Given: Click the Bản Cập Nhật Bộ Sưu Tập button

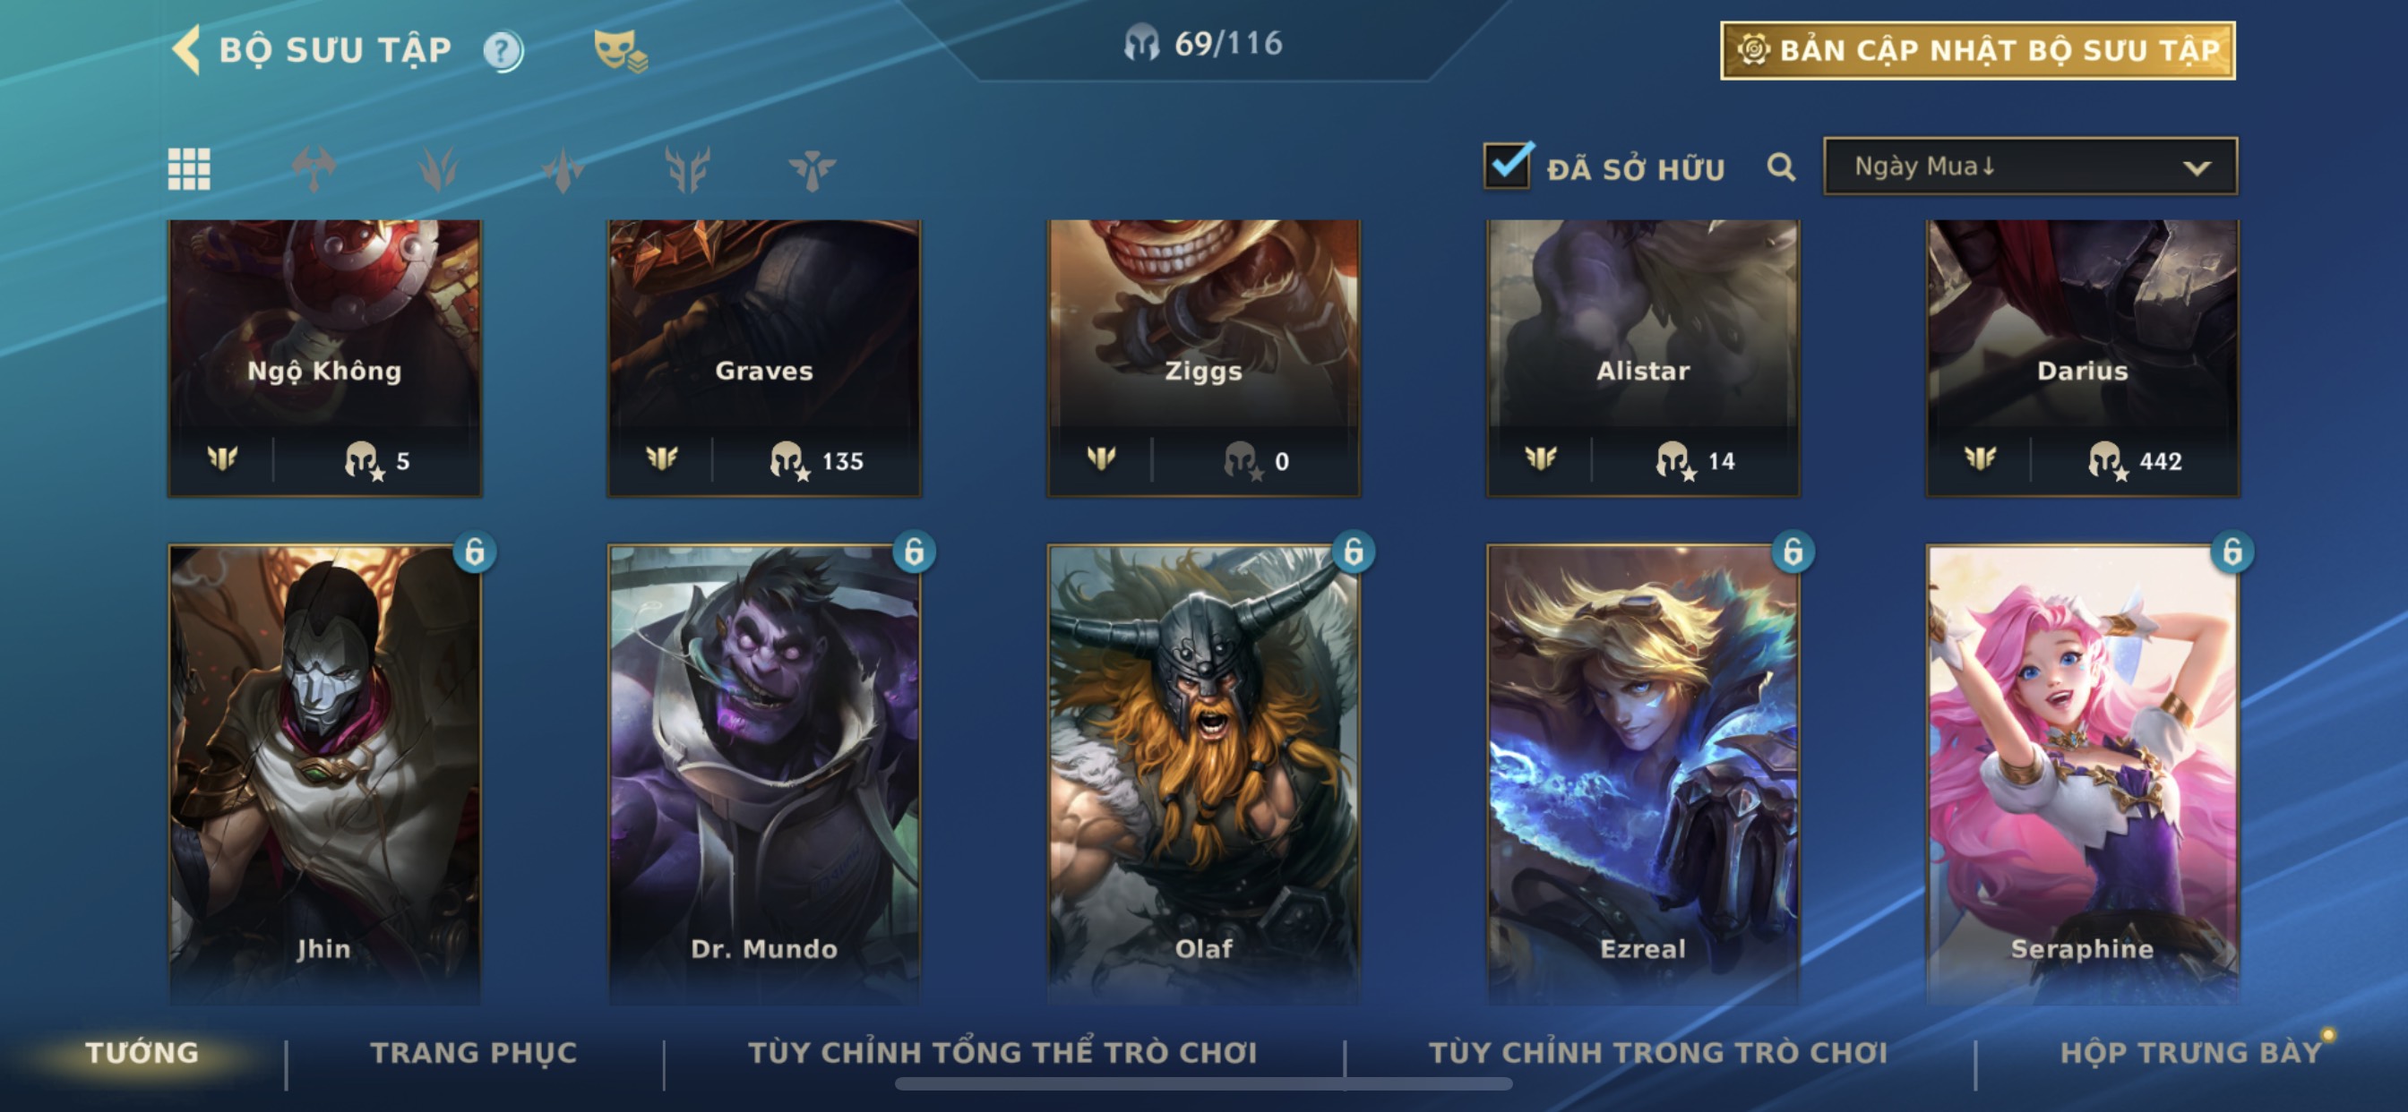Looking at the screenshot, I should pyautogui.click(x=1978, y=50).
